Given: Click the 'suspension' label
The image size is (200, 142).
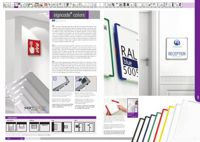Looking at the screenshot, I should click(x=10, y=120).
